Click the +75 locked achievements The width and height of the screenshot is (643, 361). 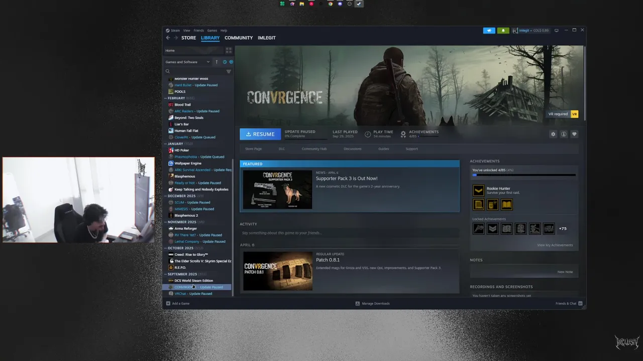[563, 229]
